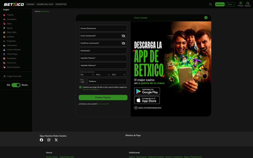
Task: Open the Popular games flame icon
Action: click(x=4, y=15)
